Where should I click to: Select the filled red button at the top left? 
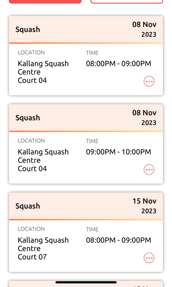click(45, 1)
